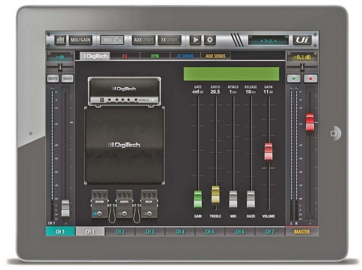Click the master pan slider
Image resolution: width=362 pixels, height=270 pixels.
pyautogui.click(x=302, y=67)
